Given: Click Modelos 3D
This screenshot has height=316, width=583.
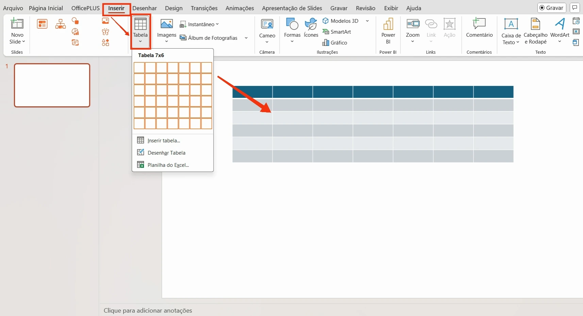Looking at the screenshot, I should click(340, 21).
